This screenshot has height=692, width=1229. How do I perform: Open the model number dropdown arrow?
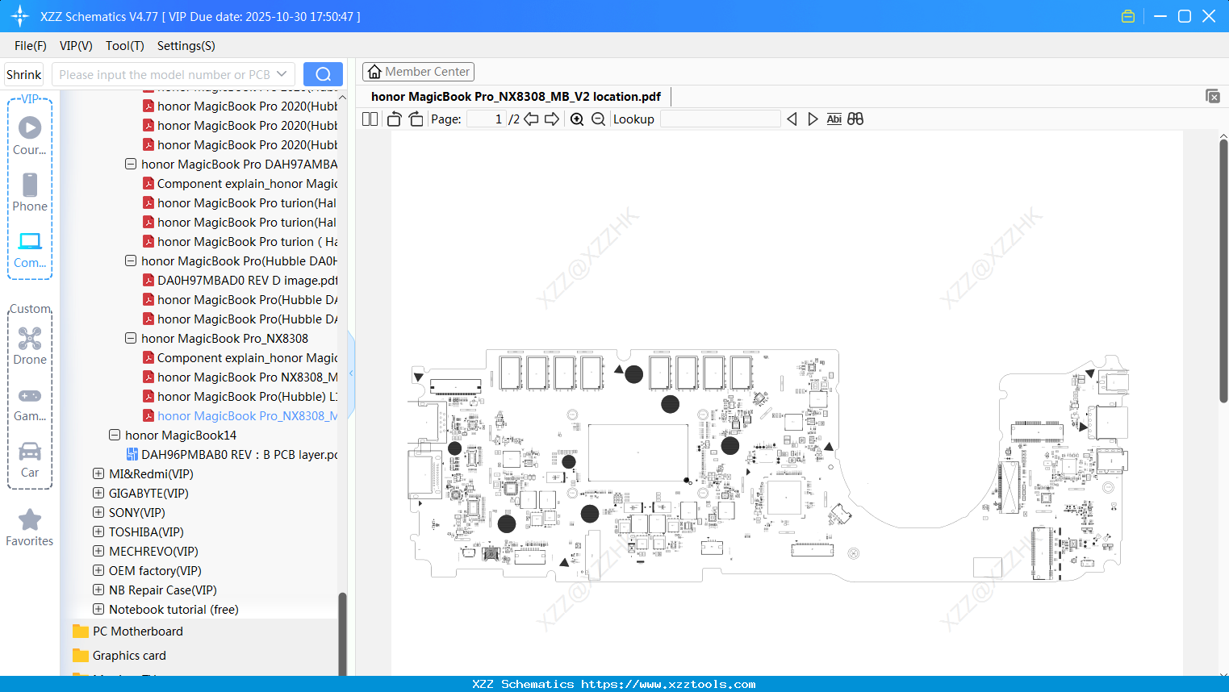(x=282, y=74)
